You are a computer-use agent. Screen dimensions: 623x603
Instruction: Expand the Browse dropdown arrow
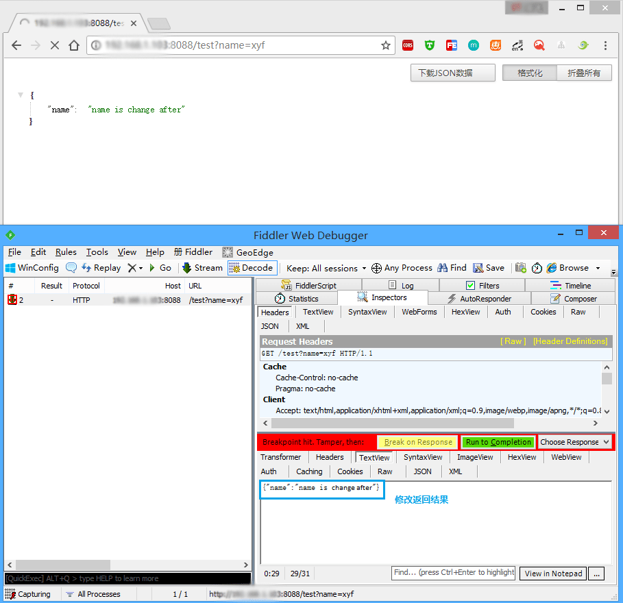(x=598, y=269)
